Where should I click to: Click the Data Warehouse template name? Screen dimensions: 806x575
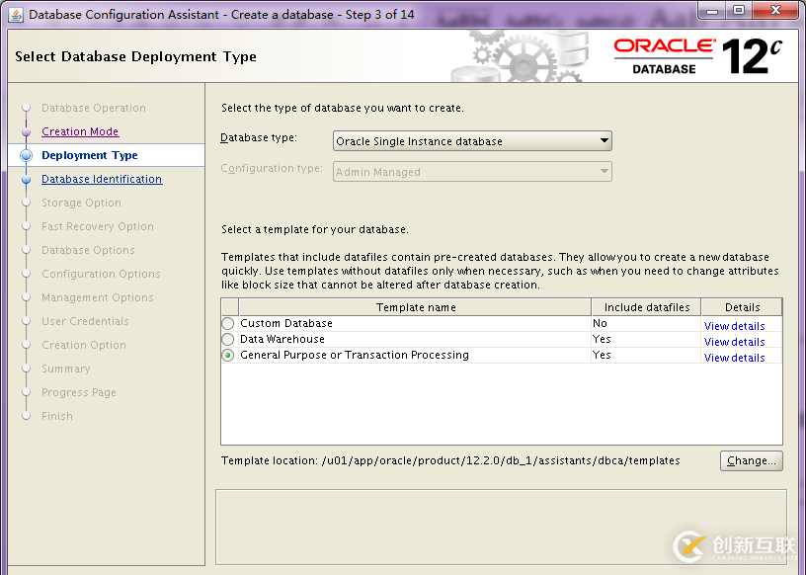coord(282,340)
